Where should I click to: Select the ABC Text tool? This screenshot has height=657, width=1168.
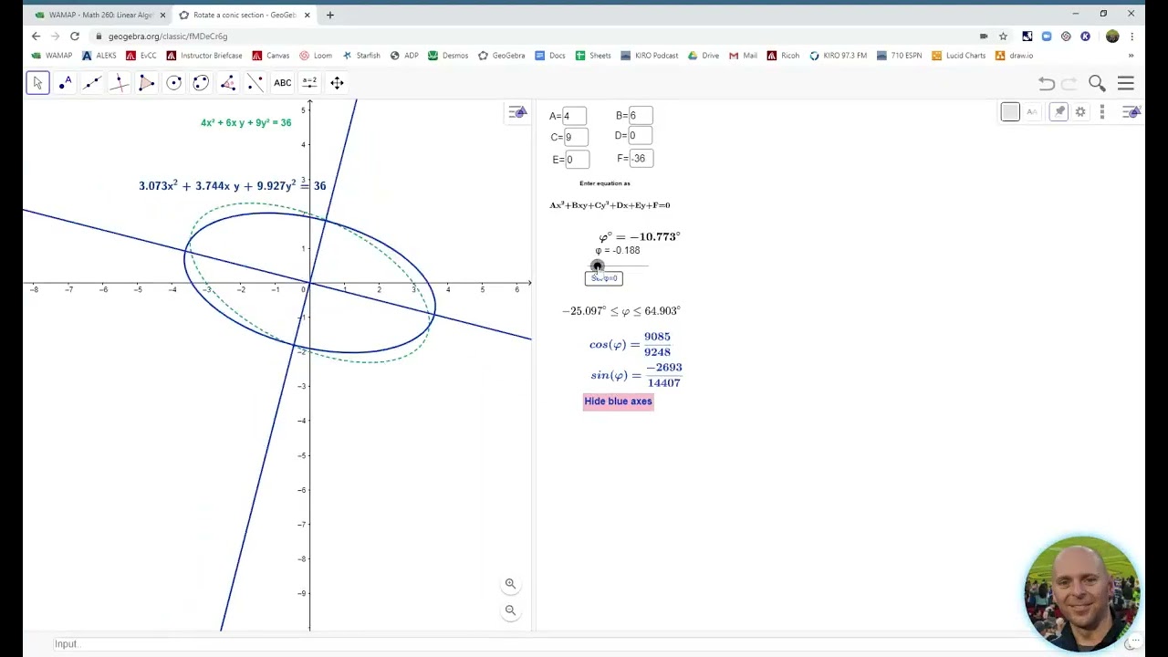[x=283, y=83]
